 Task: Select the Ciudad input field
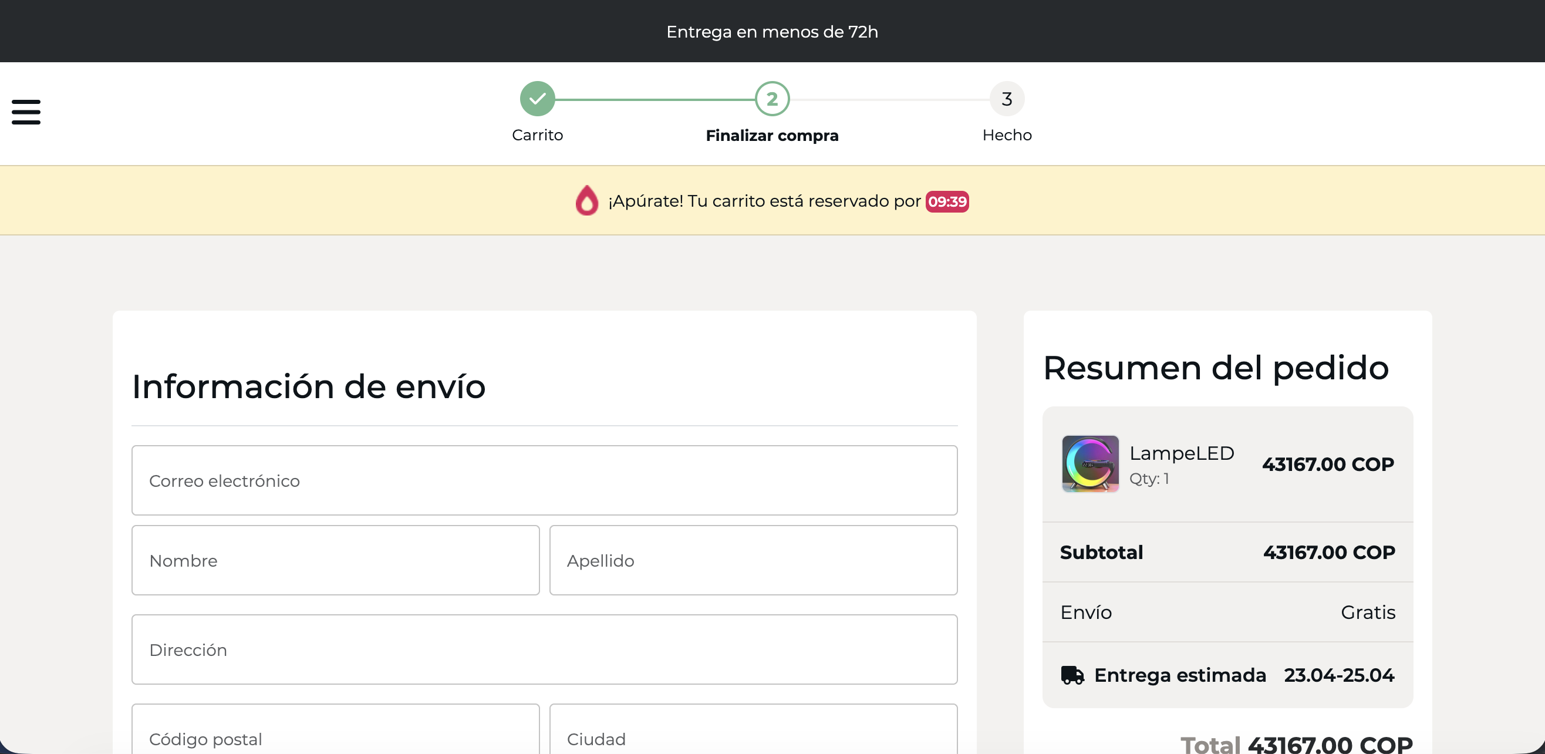pyautogui.click(x=753, y=729)
